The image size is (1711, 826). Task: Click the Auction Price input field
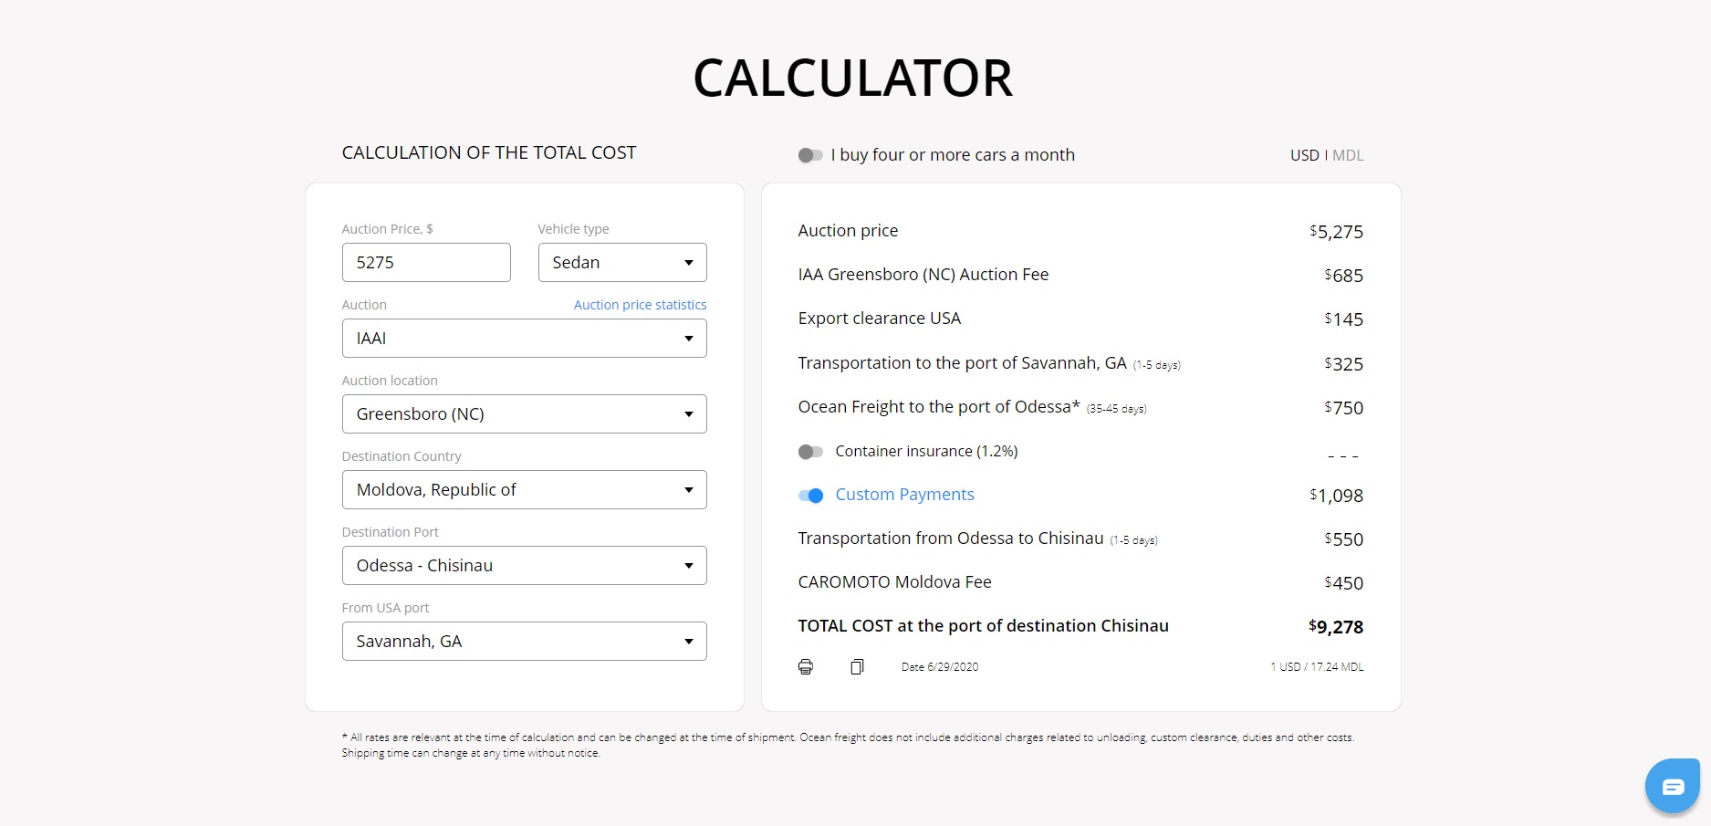(x=426, y=263)
